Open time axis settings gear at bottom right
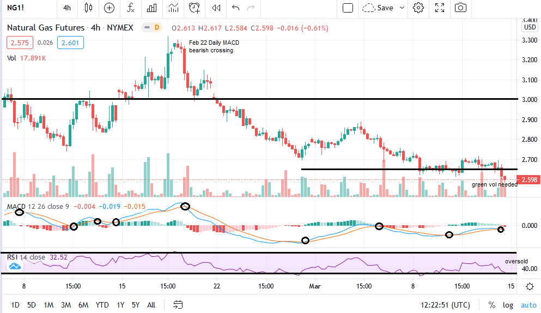Image resolution: width=541 pixels, height=313 pixels. pos(530,286)
